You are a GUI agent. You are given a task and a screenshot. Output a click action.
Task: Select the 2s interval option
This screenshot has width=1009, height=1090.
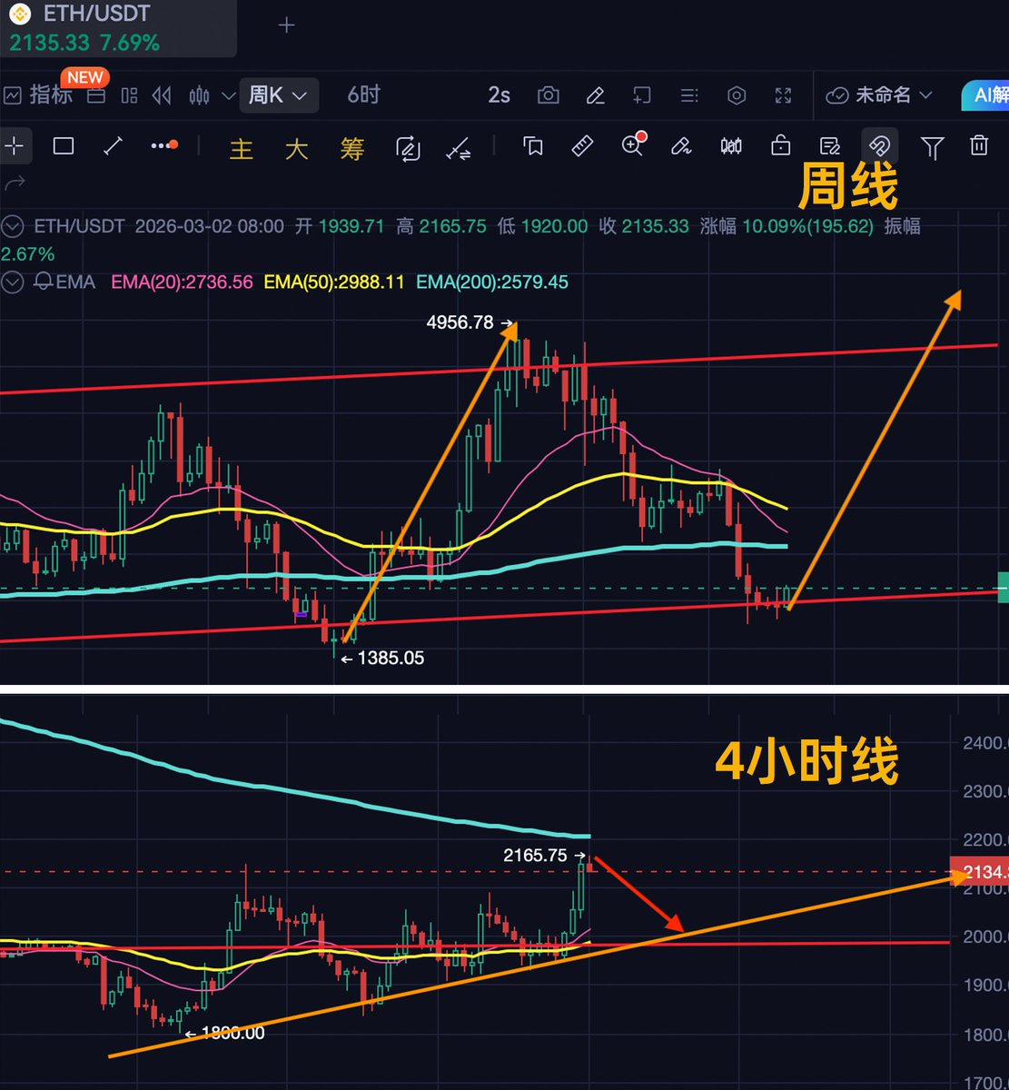pyautogui.click(x=499, y=94)
